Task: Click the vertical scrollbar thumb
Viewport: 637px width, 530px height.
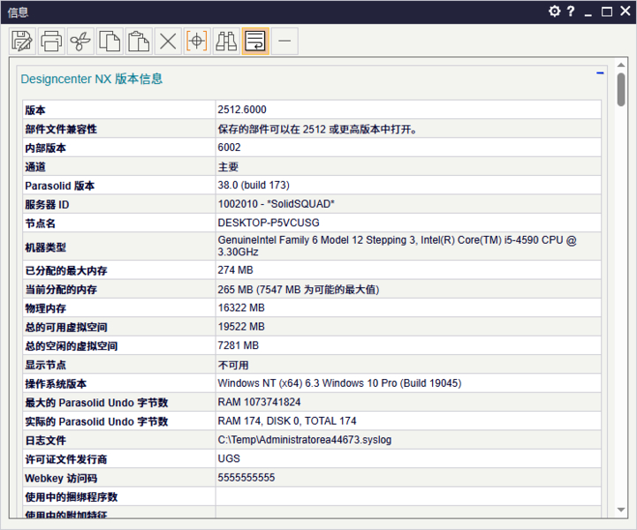Action: (x=621, y=89)
